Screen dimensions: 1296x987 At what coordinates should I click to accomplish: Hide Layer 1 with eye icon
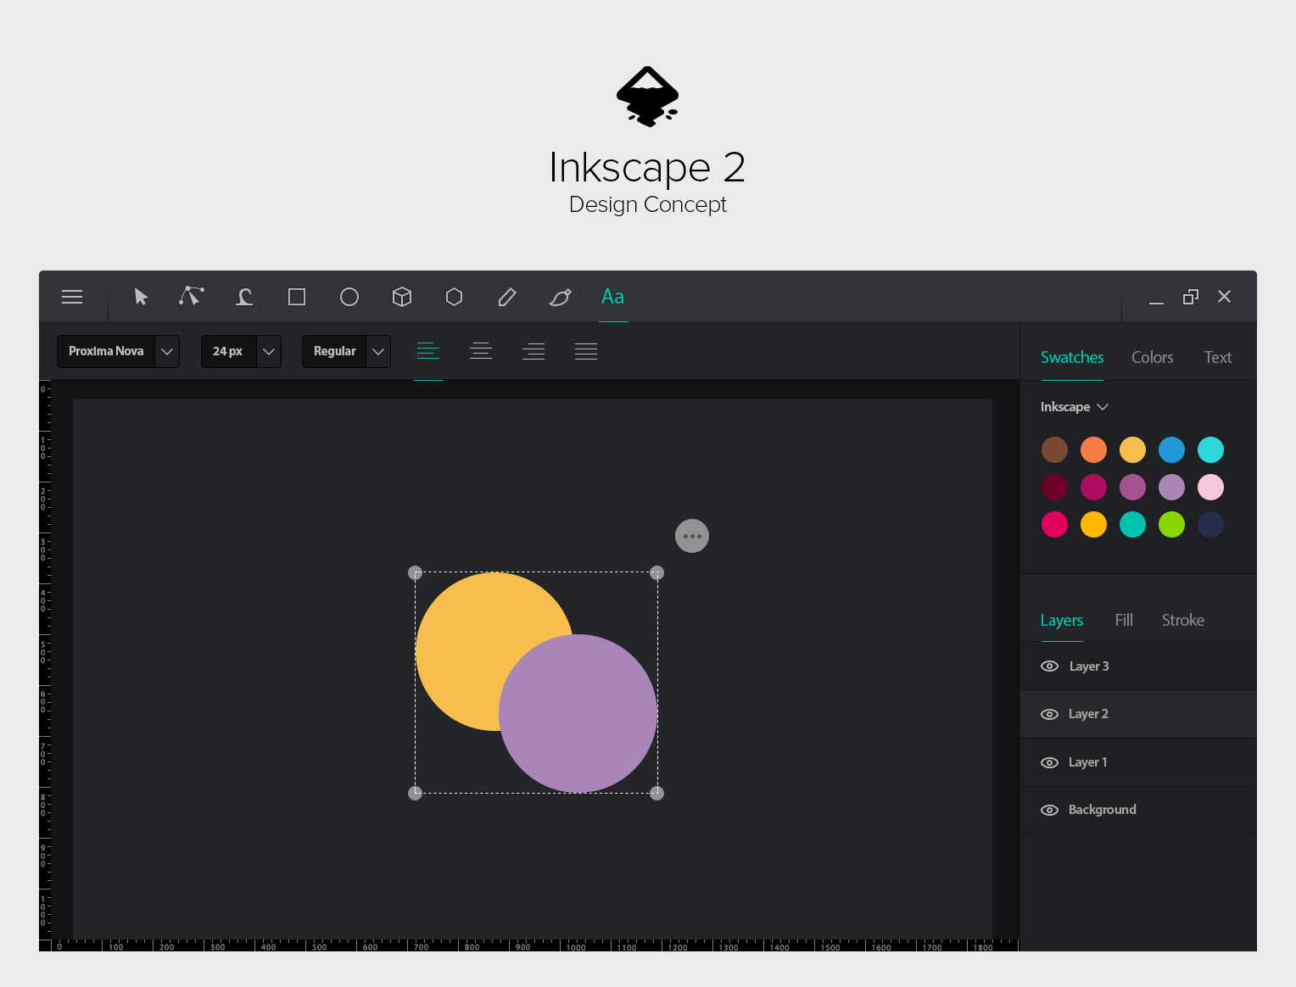(1049, 762)
